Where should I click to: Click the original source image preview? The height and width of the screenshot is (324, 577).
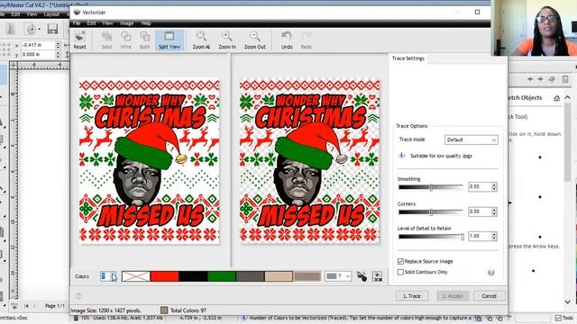coord(149,161)
